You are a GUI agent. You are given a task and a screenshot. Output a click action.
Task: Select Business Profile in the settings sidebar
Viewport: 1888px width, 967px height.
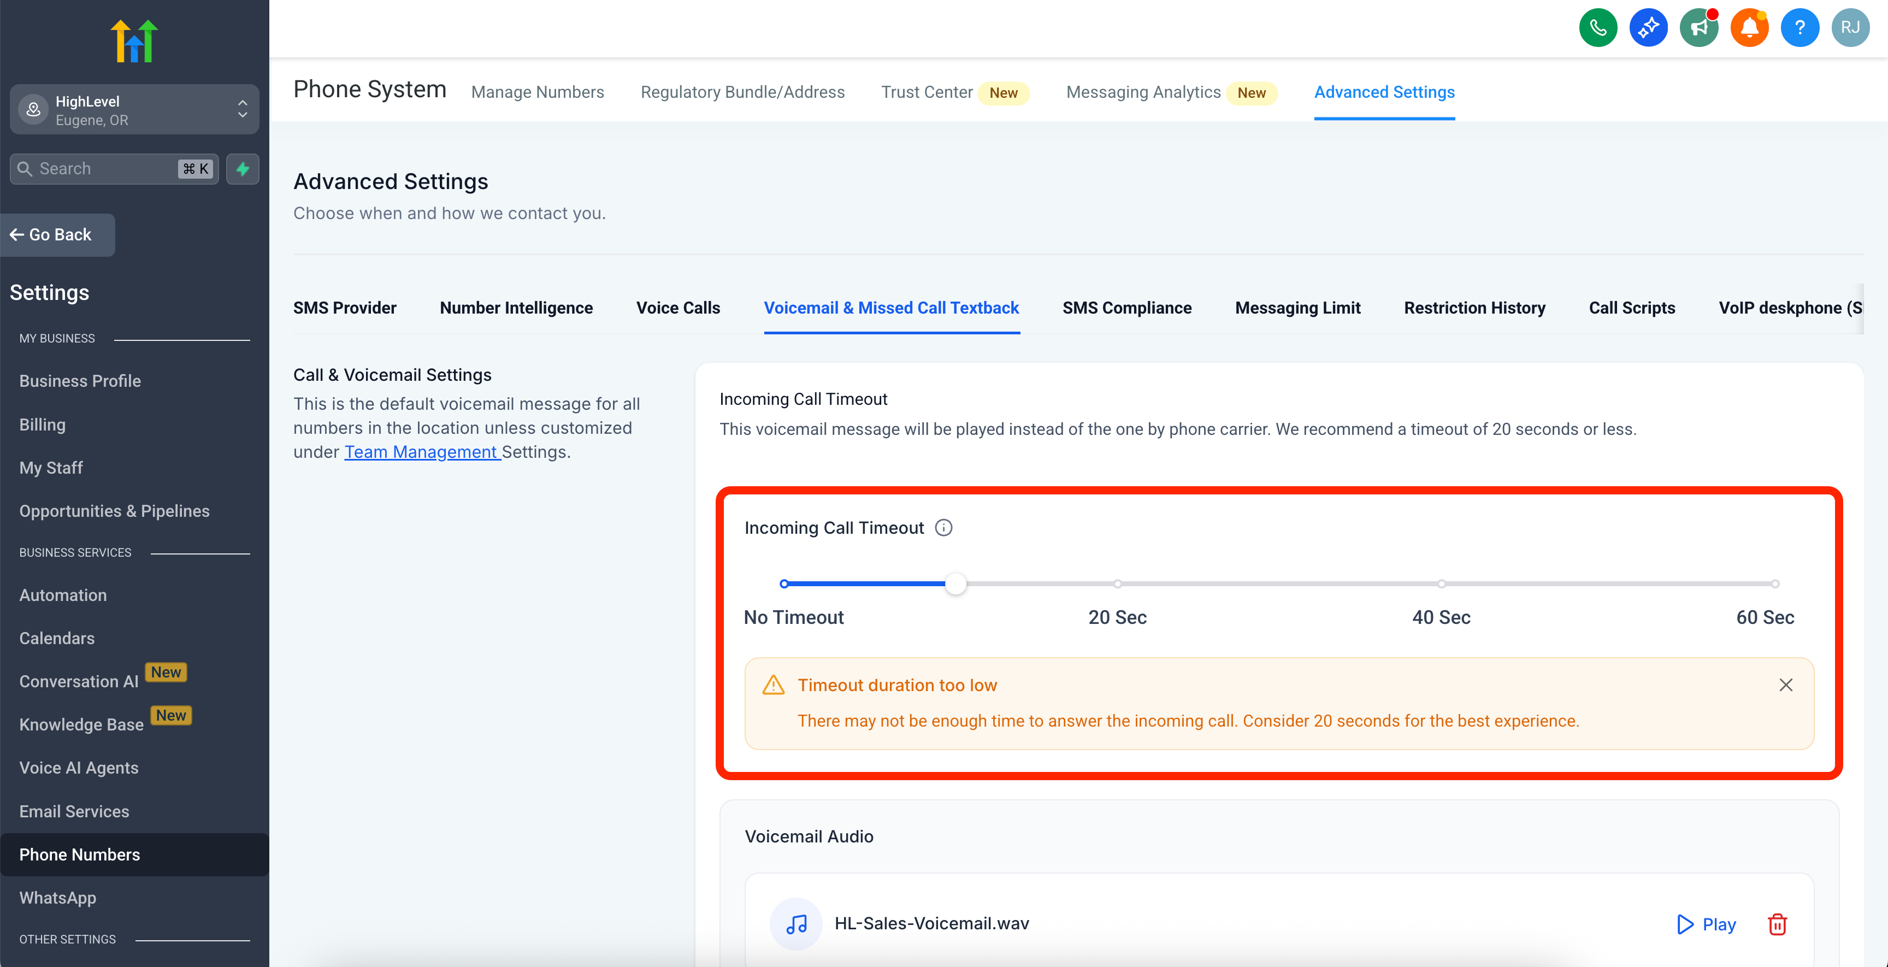(x=80, y=381)
